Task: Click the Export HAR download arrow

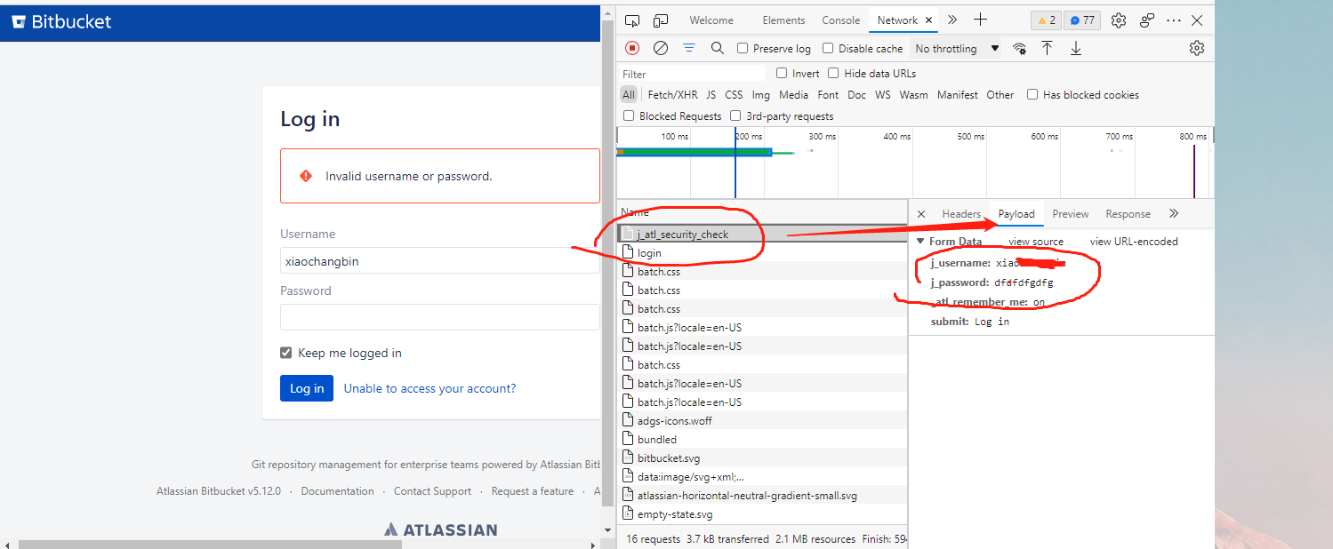Action: pyautogui.click(x=1076, y=48)
